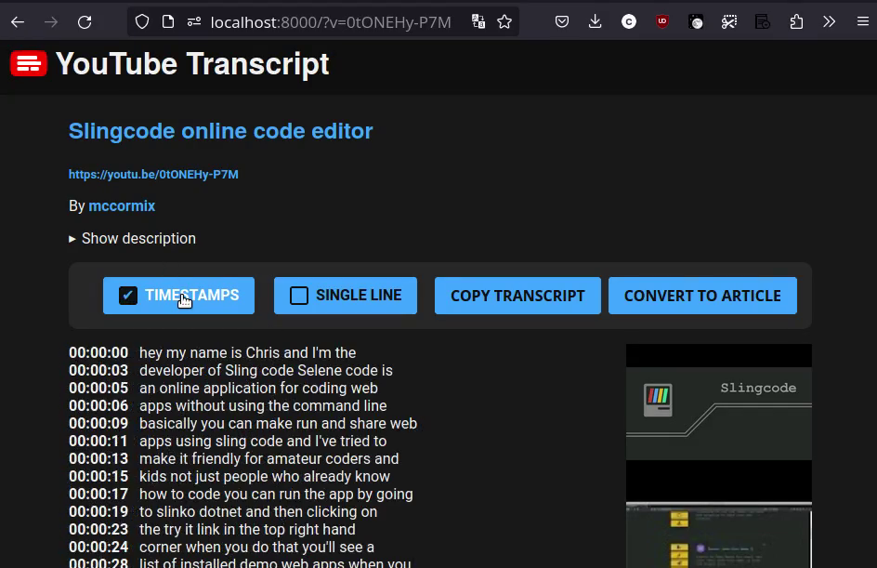The height and width of the screenshot is (568, 877).
Task: Click timestamp 00:00:23
Action: tap(98, 529)
